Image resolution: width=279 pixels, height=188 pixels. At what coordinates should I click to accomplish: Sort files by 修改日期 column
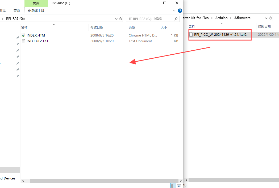pos(97,27)
